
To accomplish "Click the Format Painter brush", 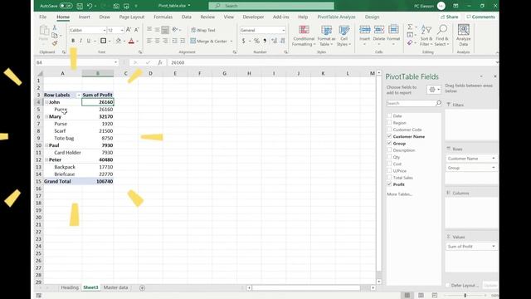I will [54, 43].
